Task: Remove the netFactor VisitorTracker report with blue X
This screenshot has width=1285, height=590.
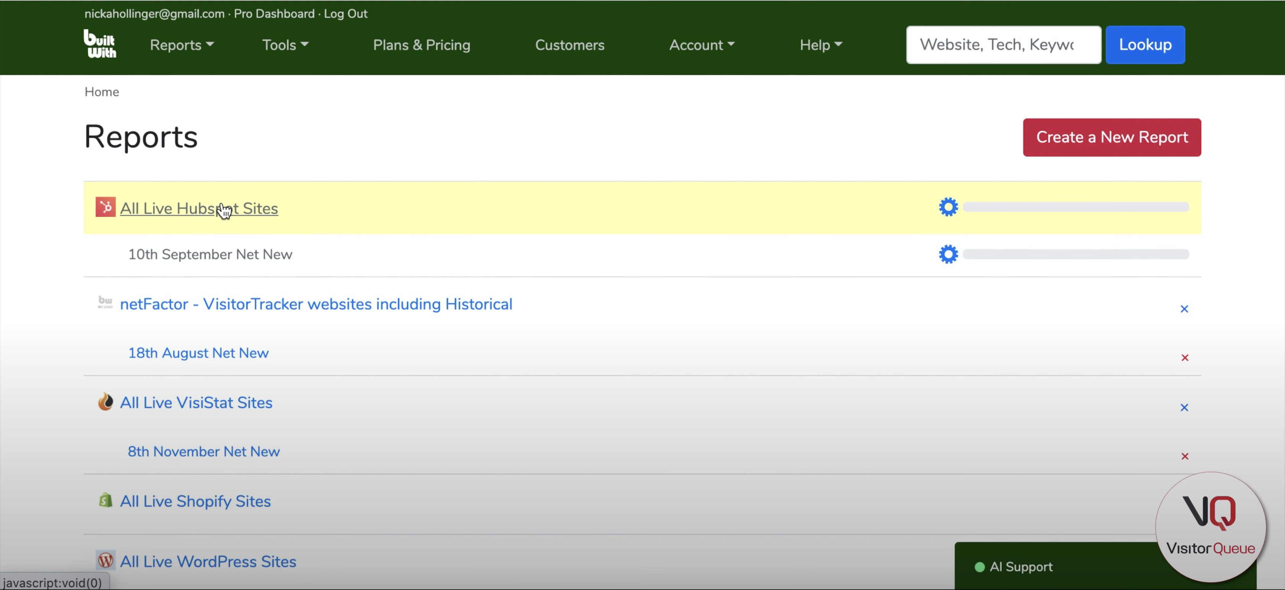Action: point(1184,309)
